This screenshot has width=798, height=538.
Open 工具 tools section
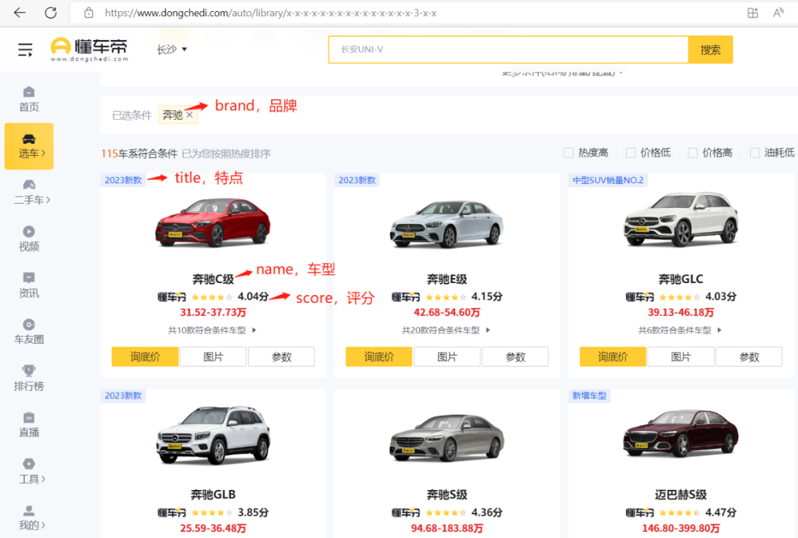[32, 471]
